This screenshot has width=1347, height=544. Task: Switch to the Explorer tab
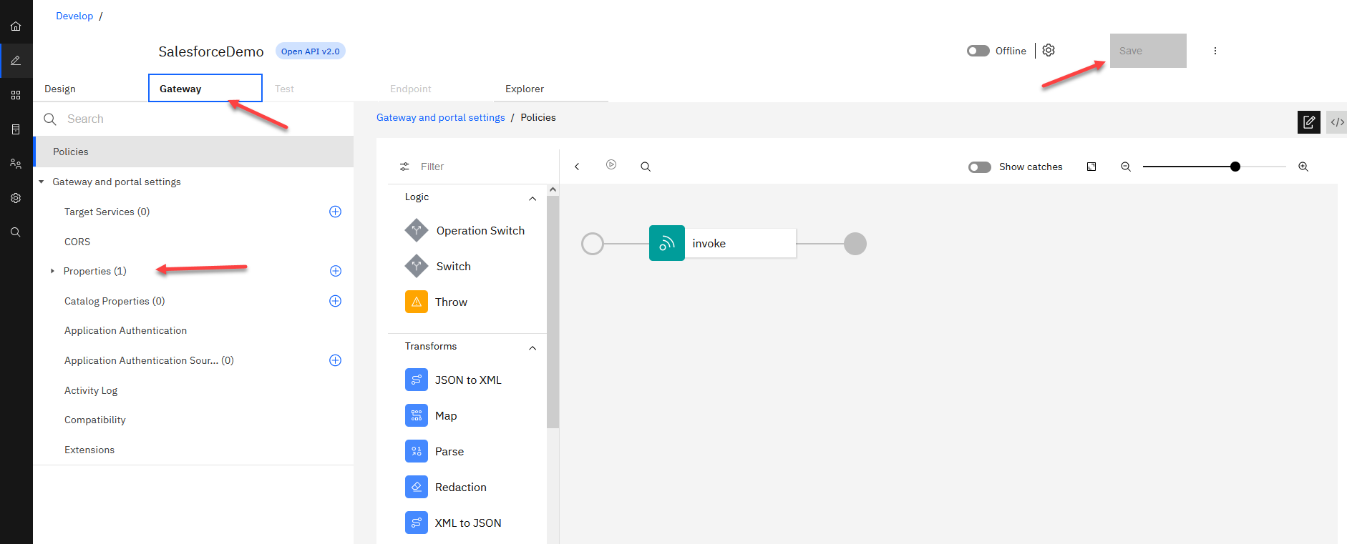524,89
